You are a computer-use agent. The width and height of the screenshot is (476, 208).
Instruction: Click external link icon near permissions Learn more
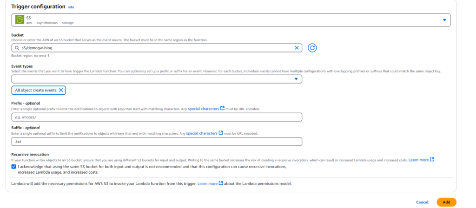coord(221,183)
